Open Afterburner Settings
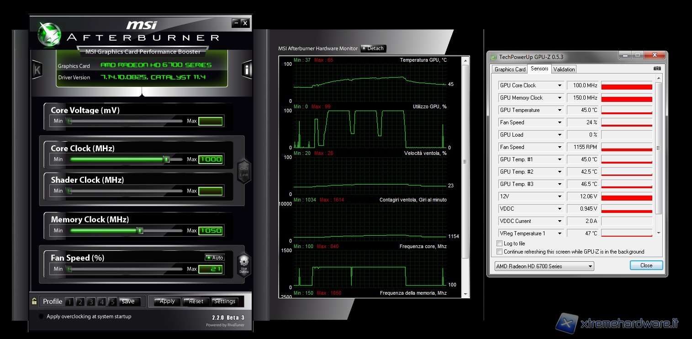The height and width of the screenshot is (339, 692). tap(225, 302)
